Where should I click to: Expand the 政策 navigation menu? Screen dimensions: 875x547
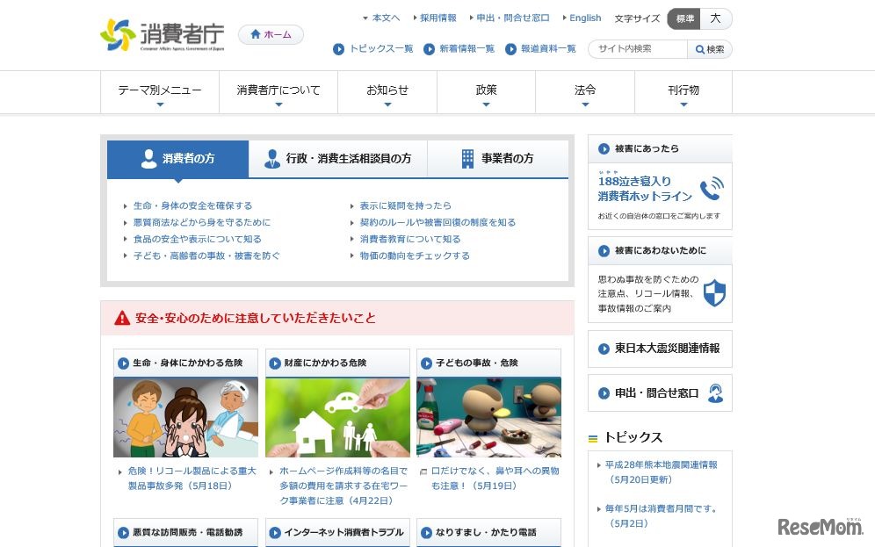pyautogui.click(x=486, y=90)
